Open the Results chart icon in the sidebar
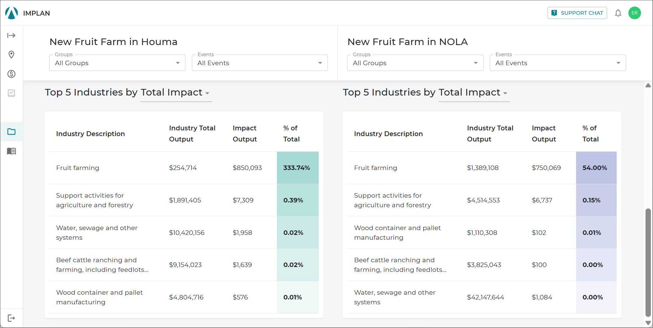This screenshot has height=328, width=653. pyautogui.click(x=11, y=93)
